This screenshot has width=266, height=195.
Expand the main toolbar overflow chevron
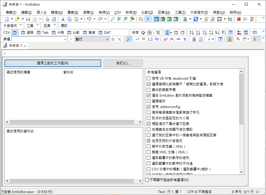[x=263, y=18]
